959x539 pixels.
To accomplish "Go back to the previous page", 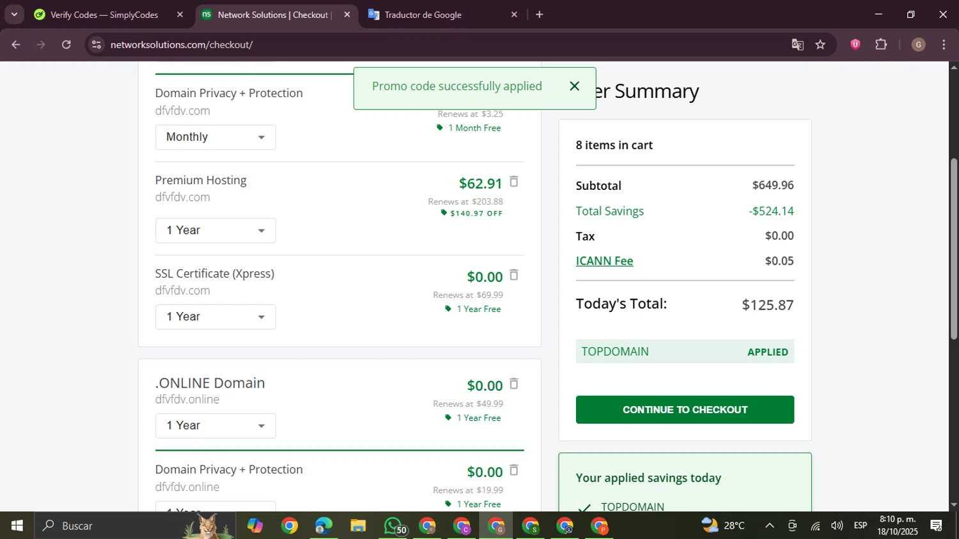I will pyautogui.click(x=16, y=45).
